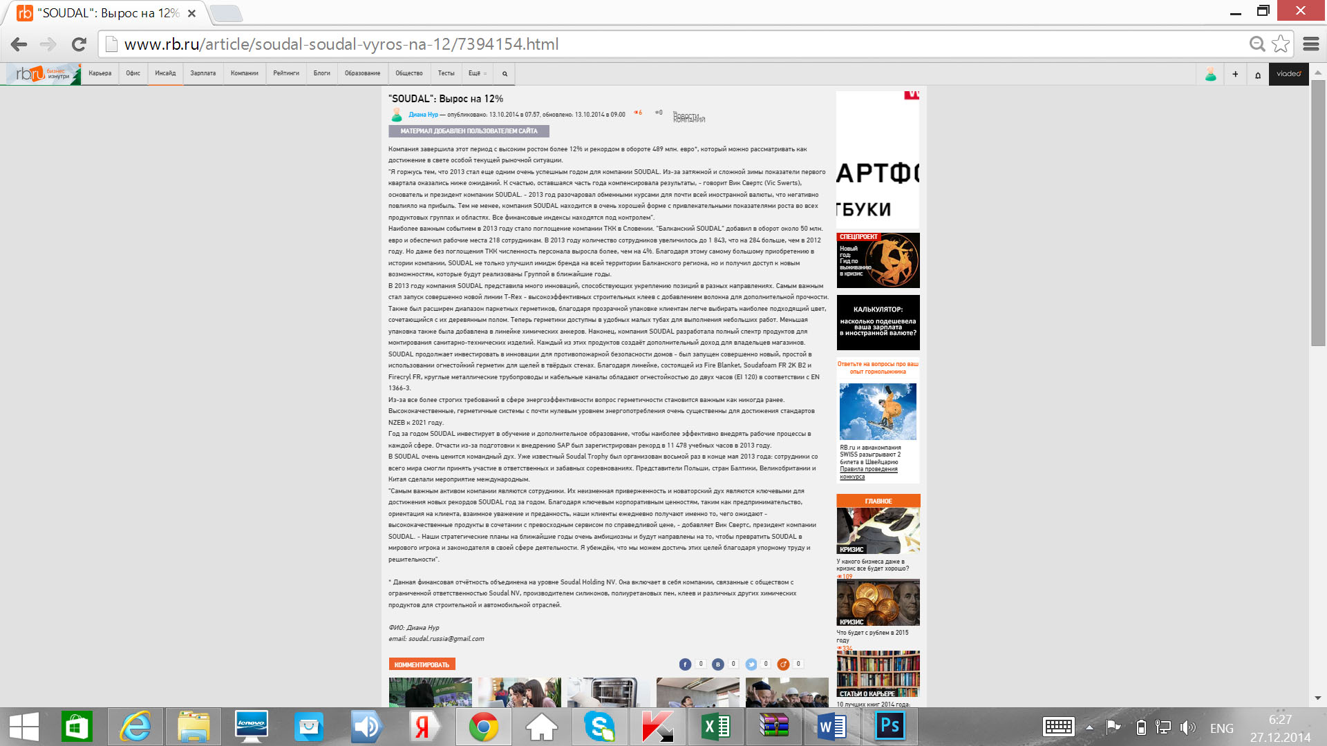Click the author avatar next to Диана Нур
This screenshot has height=746, width=1327.
[x=397, y=115]
